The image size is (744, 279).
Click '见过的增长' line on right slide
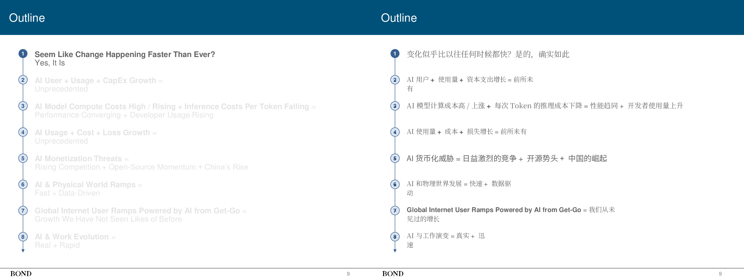[x=423, y=219]
